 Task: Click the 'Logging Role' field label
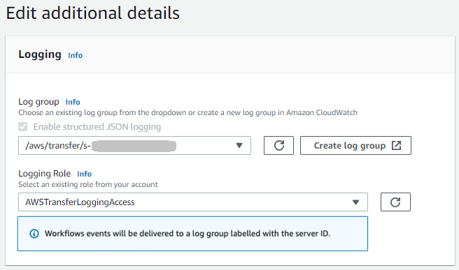pyautogui.click(x=45, y=174)
